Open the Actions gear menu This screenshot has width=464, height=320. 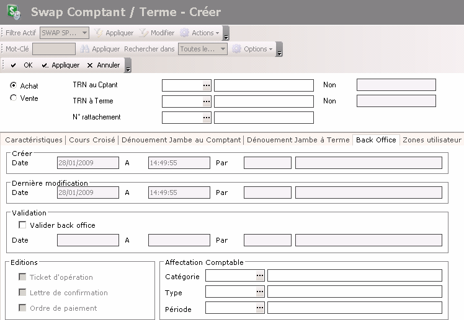(200, 33)
